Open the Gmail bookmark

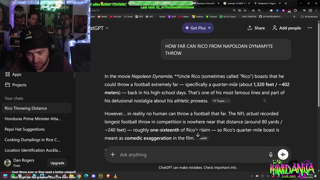click(x=128, y=17)
